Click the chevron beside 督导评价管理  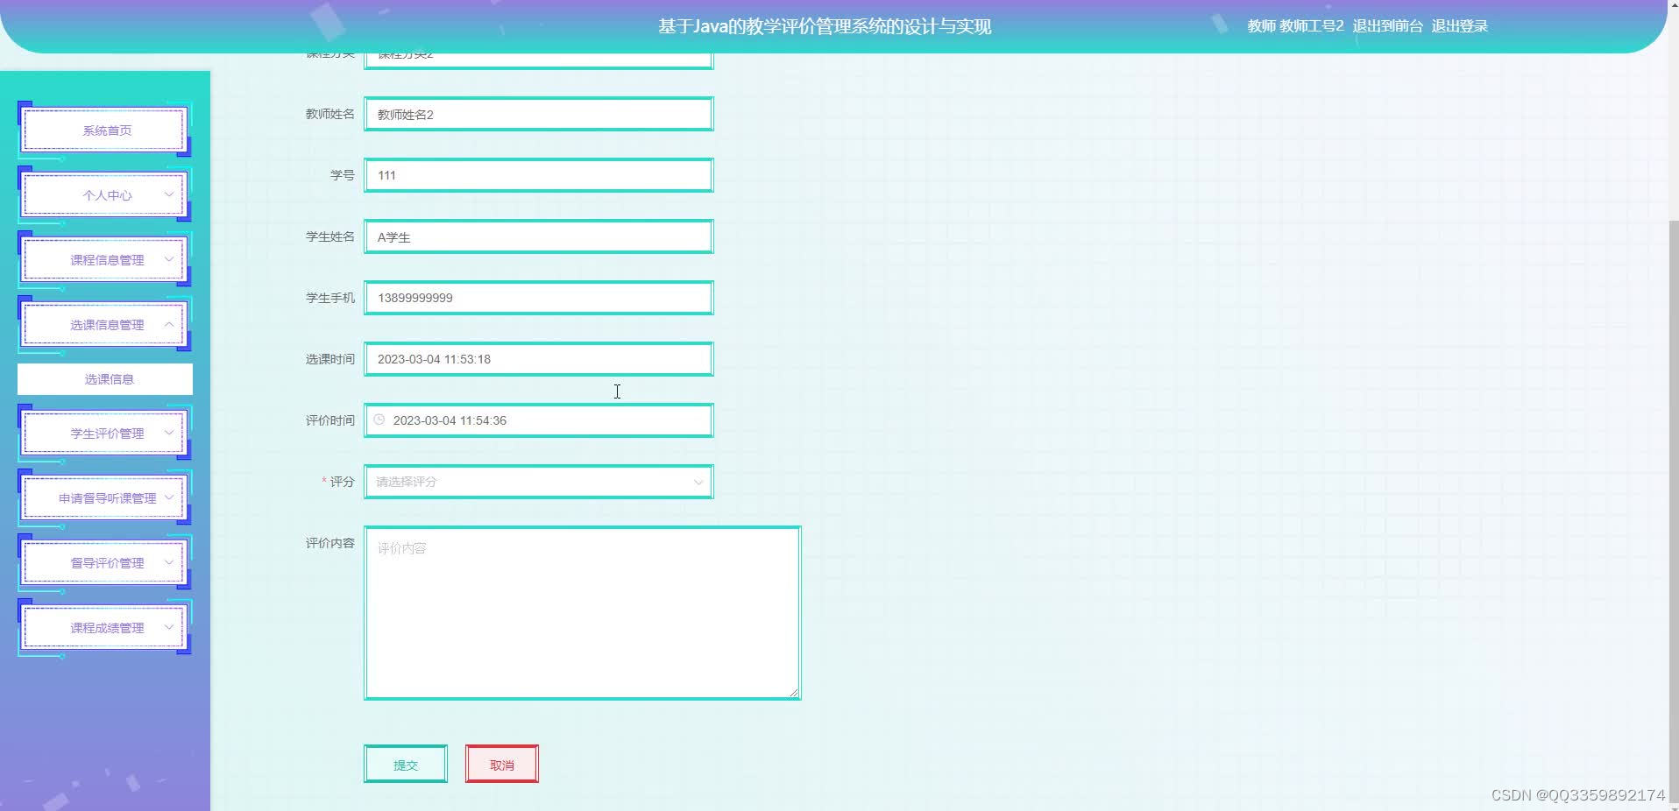[169, 562]
